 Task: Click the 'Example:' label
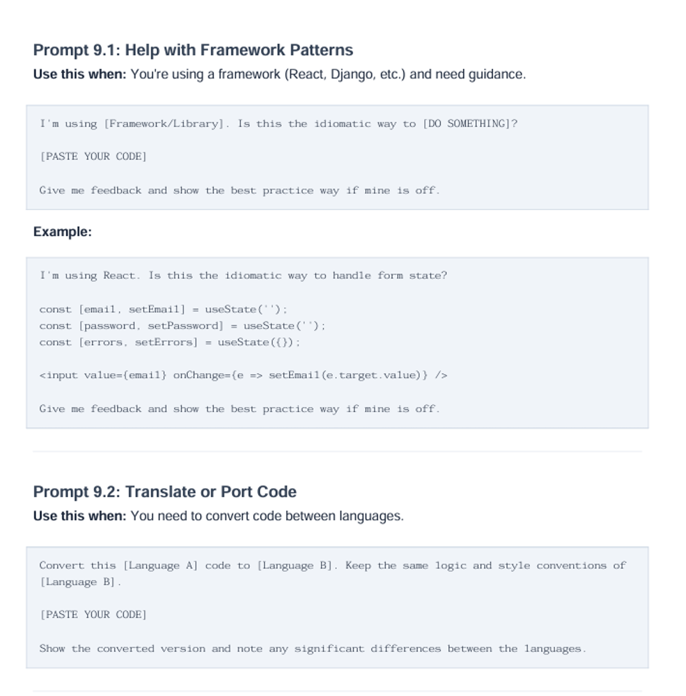click(62, 232)
